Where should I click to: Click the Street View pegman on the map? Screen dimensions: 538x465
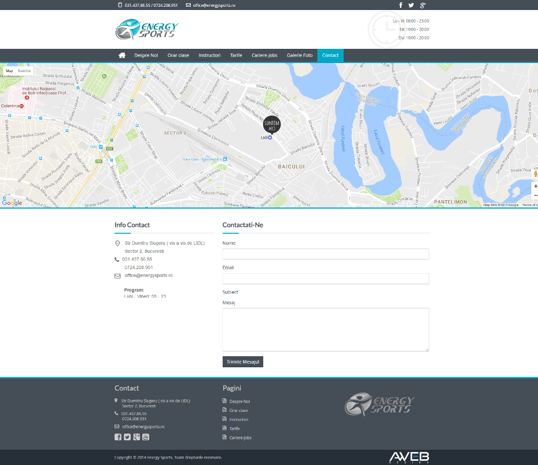point(535,173)
